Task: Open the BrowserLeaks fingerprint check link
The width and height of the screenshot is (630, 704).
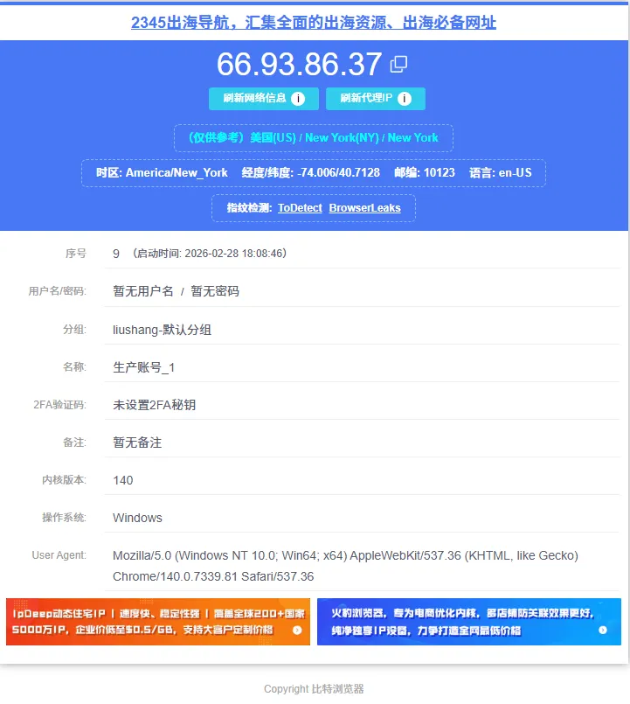Action: click(x=365, y=208)
